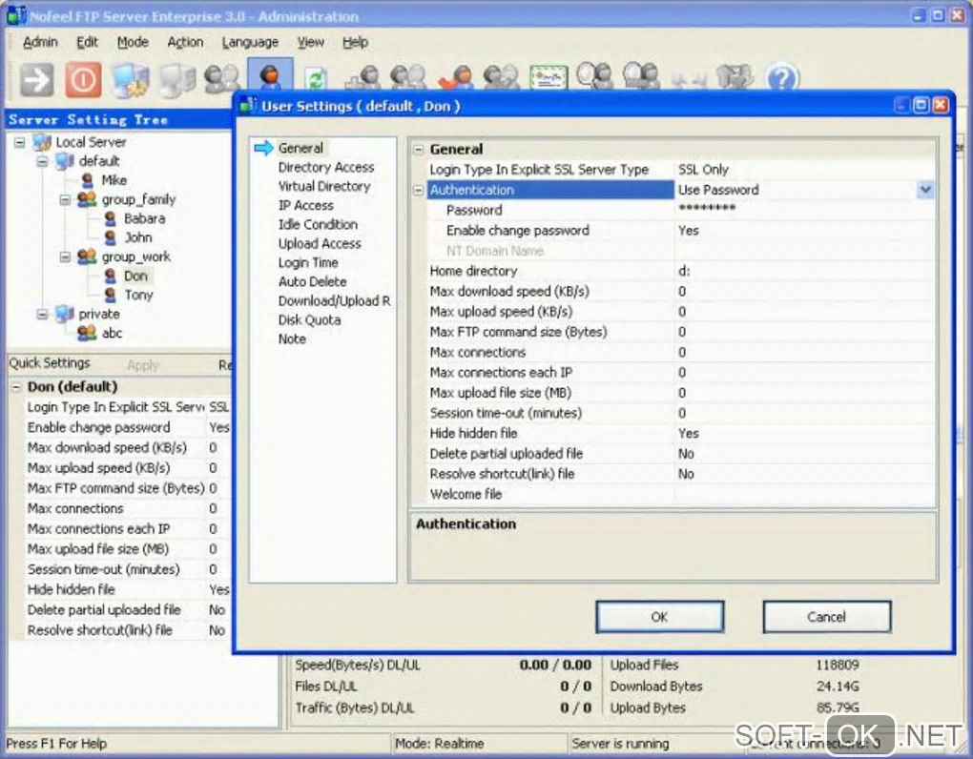Click Delete partial uploaded file row in dialog
The height and width of the screenshot is (759, 973).
680,454
